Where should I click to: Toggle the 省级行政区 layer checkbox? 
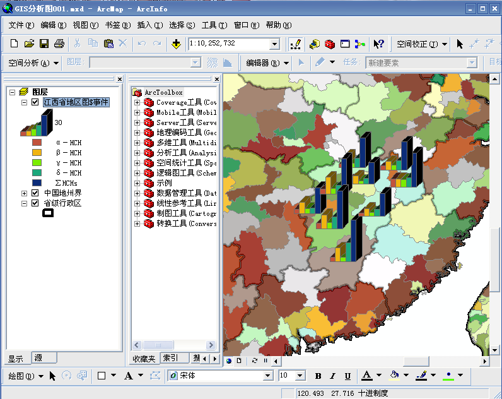(x=35, y=203)
